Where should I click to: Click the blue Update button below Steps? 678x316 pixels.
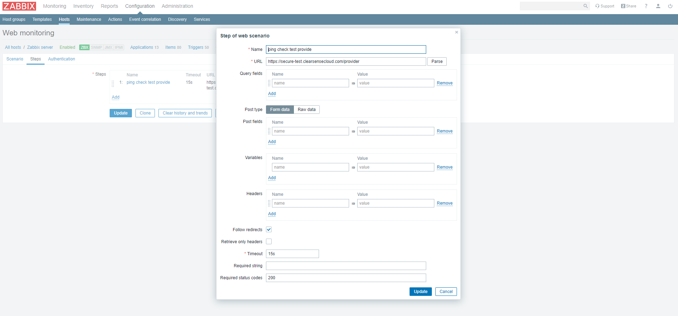click(121, 113)
